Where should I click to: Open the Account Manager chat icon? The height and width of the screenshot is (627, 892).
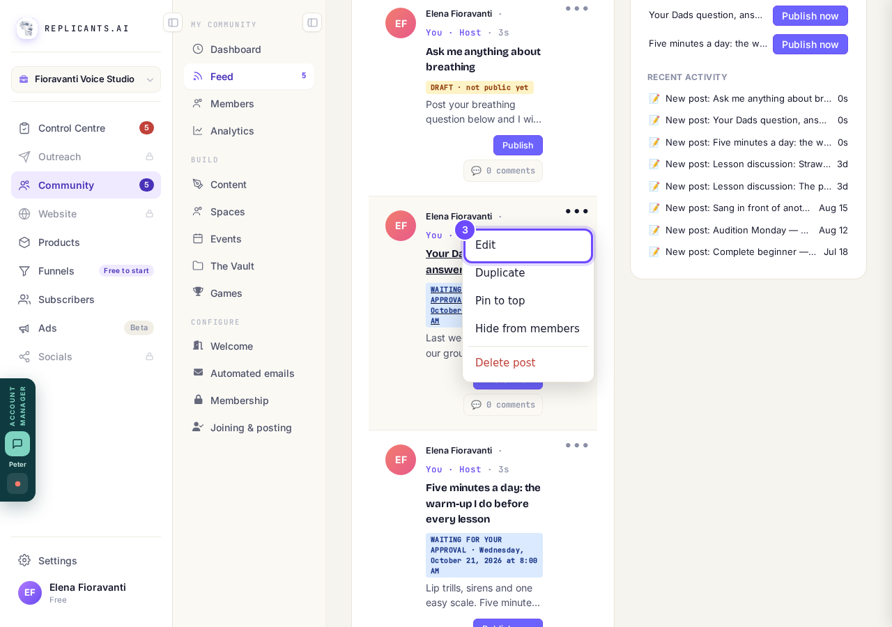pos(17,444)
